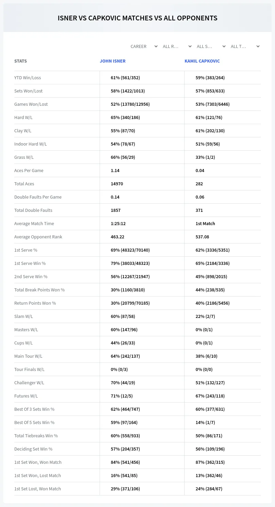Click Isner's Grass W/L value 66% (56/29)
Viewport: 275px width, 507px height.
124,157
